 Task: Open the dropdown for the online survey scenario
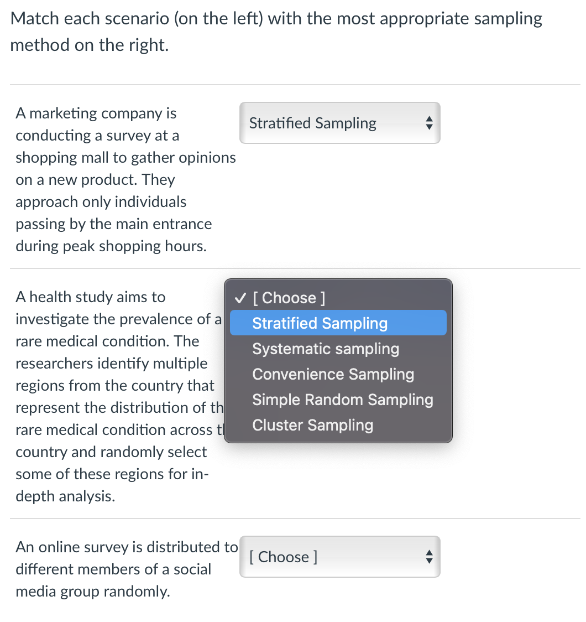[x=339, y=557]
